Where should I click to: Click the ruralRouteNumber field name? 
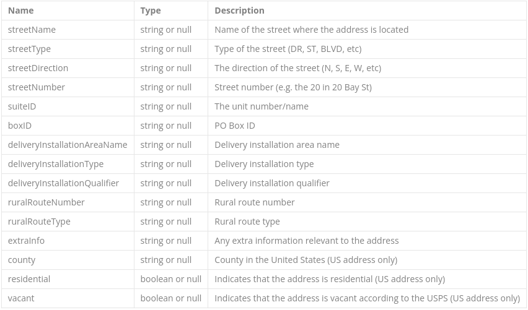(46, 202)
